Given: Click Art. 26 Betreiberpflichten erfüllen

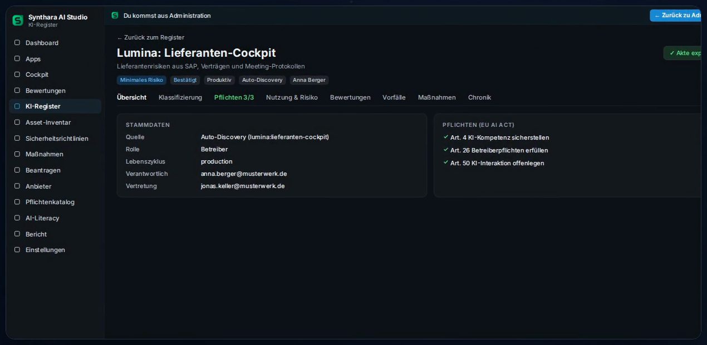Looking at the screenshot, I should click(499, 150).
